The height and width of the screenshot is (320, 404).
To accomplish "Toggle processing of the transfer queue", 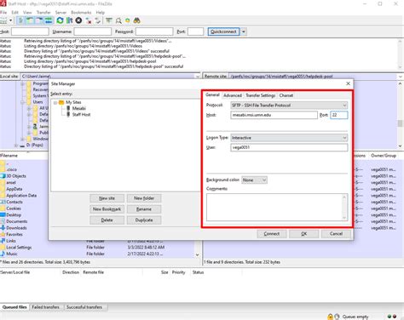I will [x=69, y=20].
